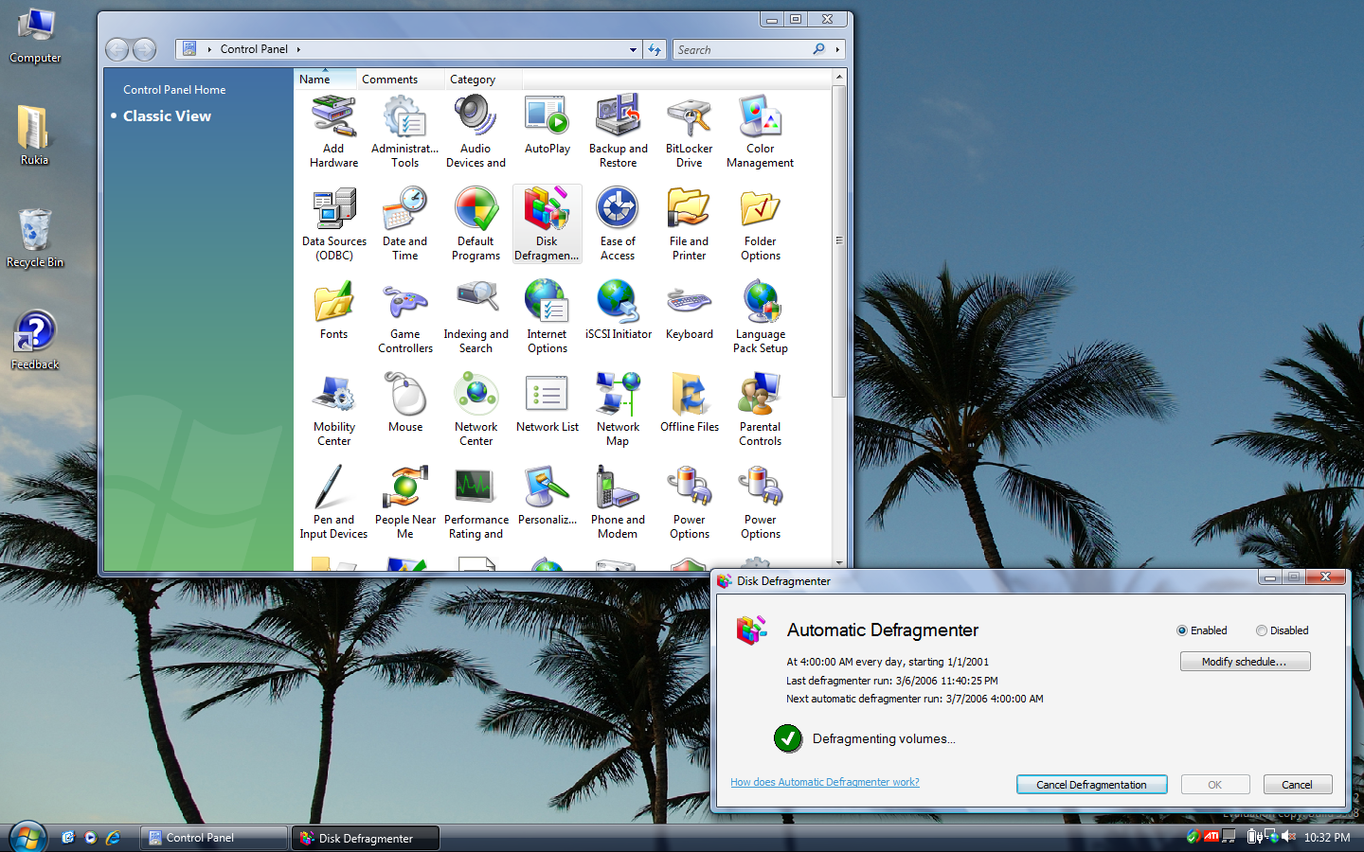Open the Parental Controls icon

coord(760,409)
